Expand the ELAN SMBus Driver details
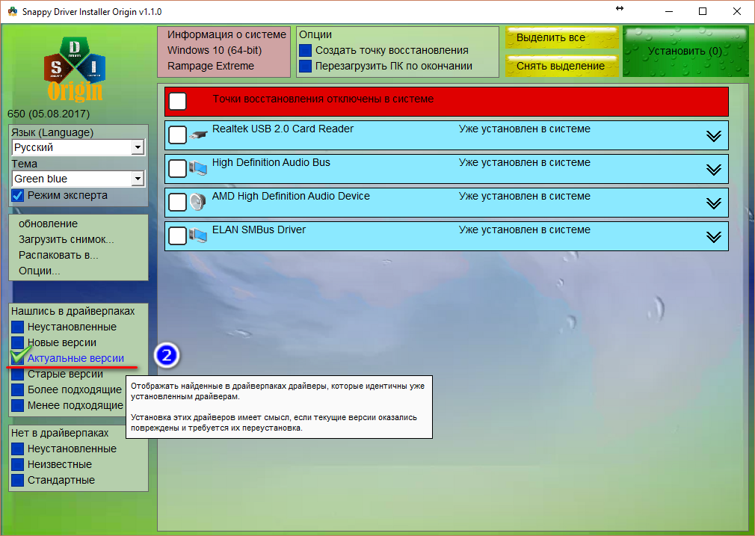 click(713, 236)
